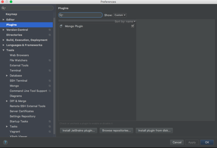Expand the Version Control group
Image resolution: width=217 pixels, height=148 pixels.
click(4, 30)
